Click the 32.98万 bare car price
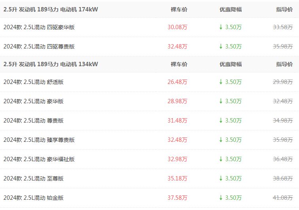This screenshot has width=299, height=210. 177,159
